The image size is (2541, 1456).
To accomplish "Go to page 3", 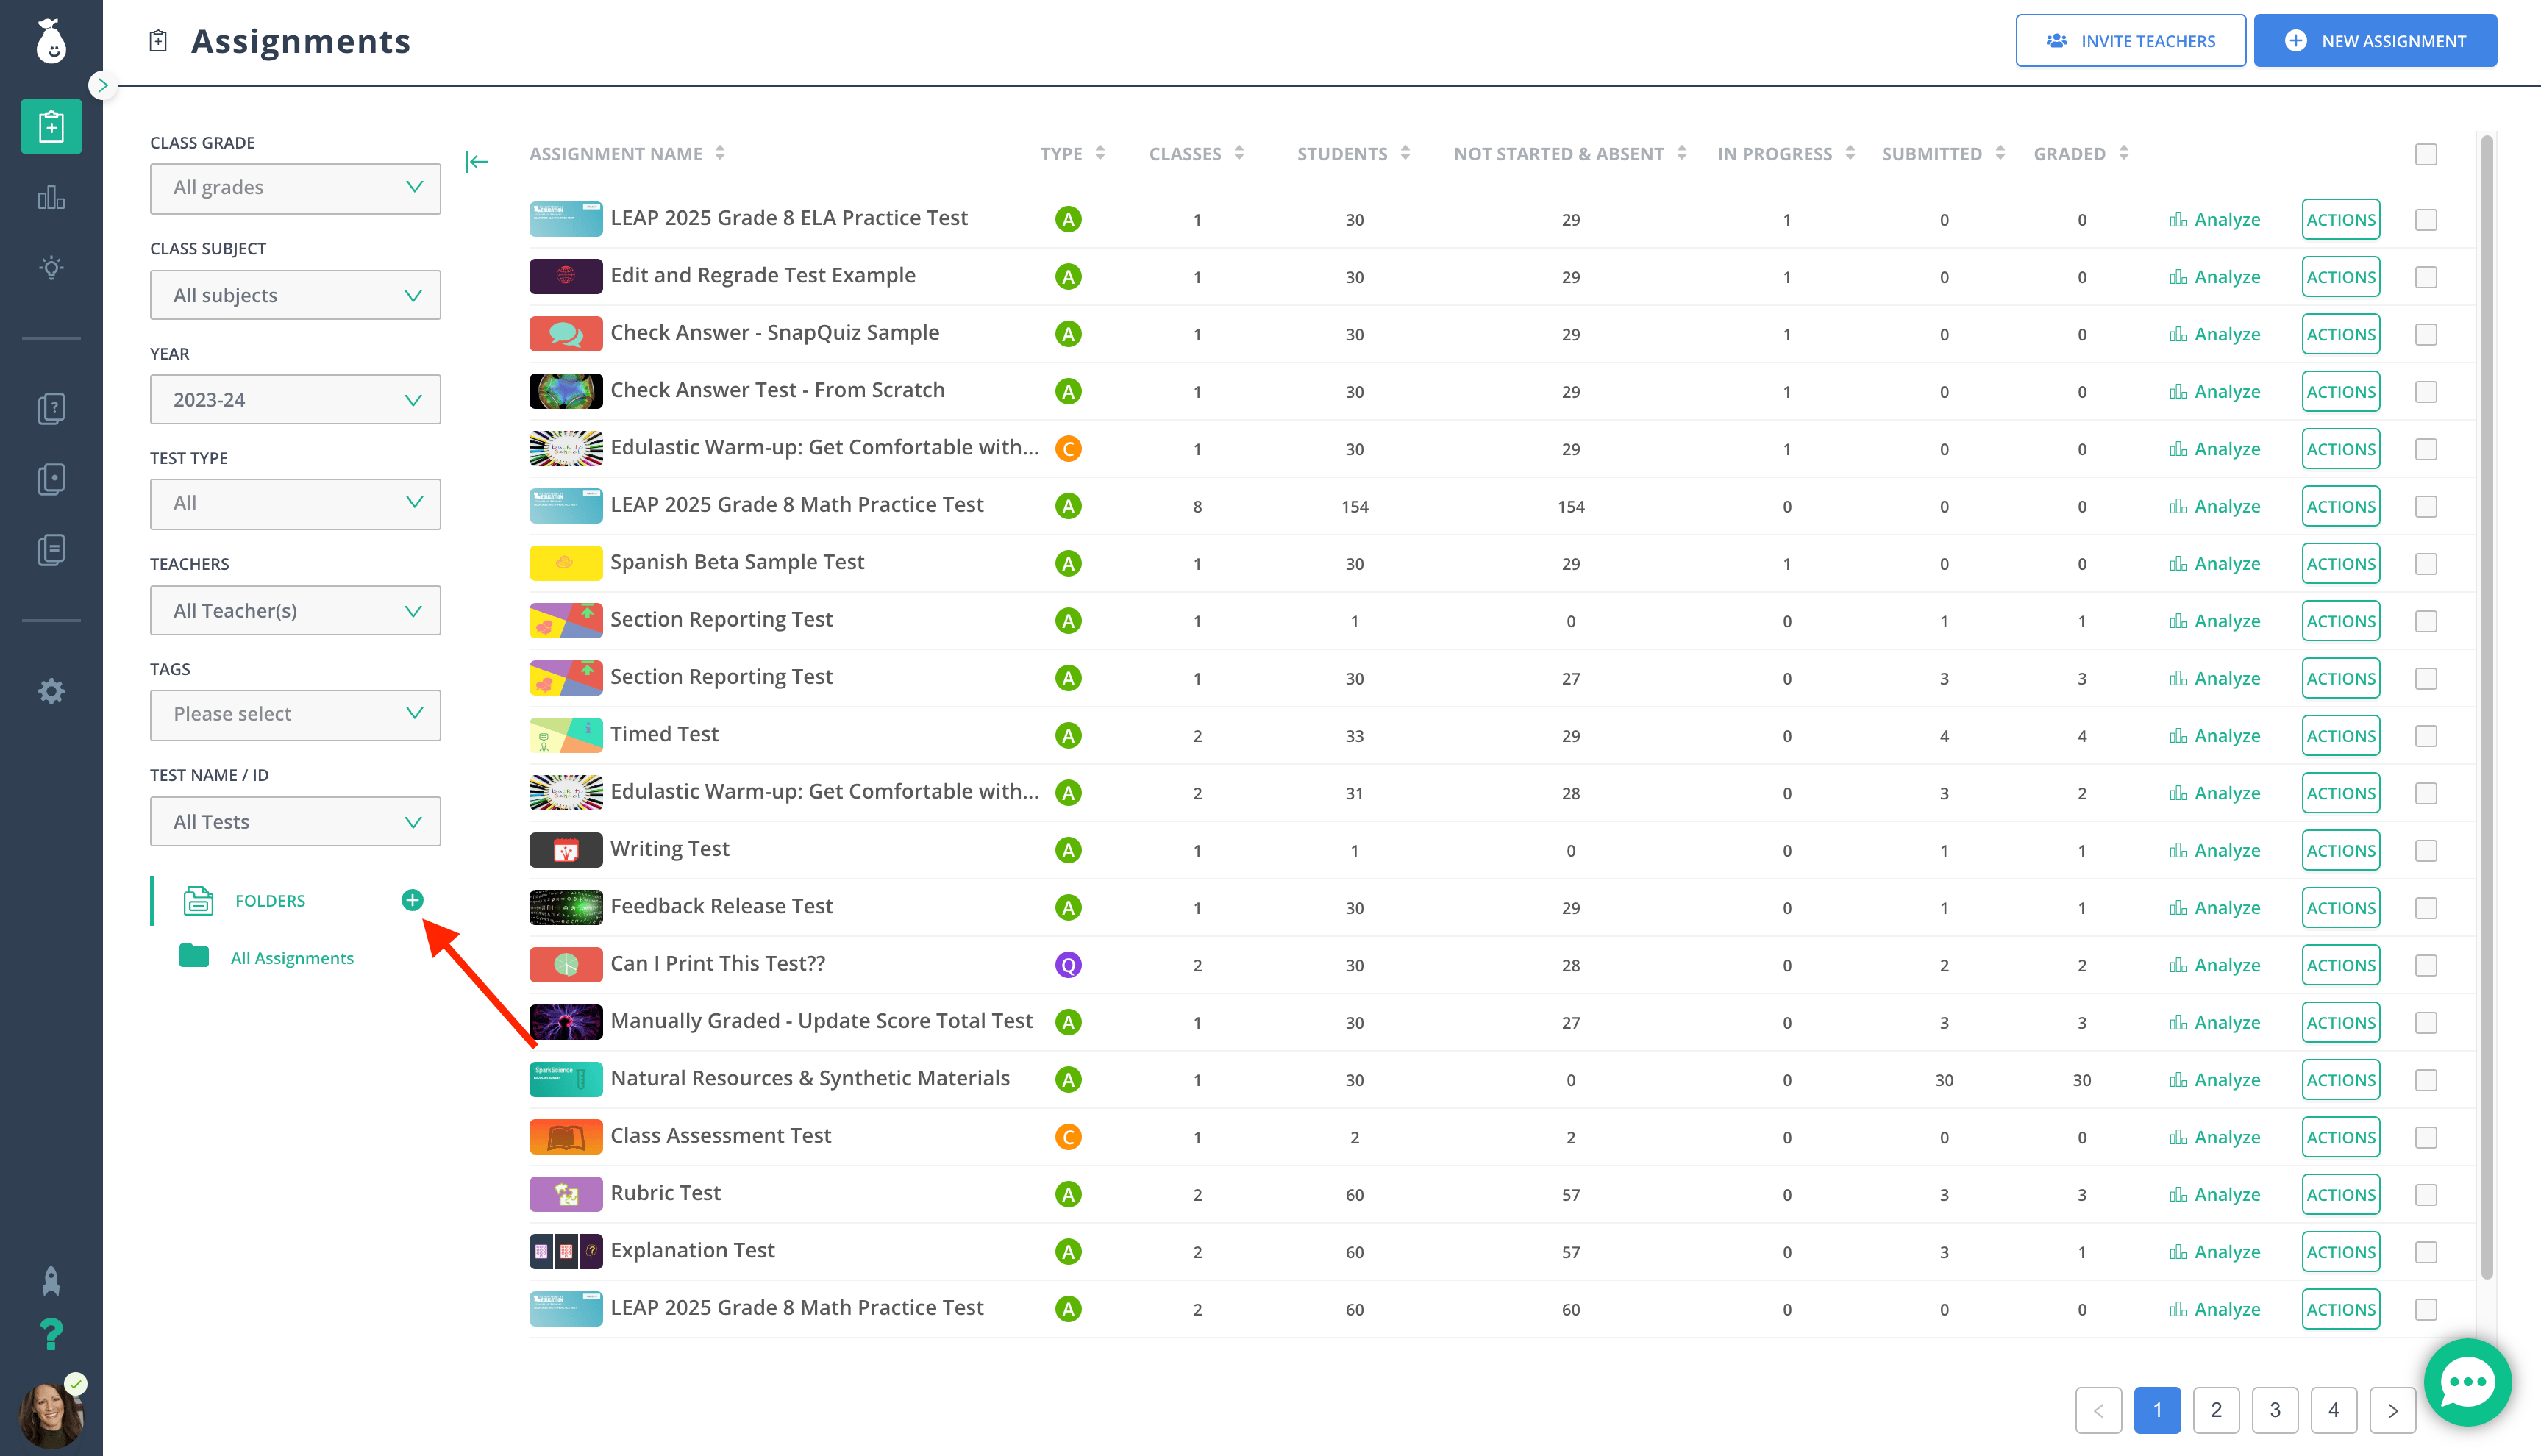I will [x=2274, y=1410].
